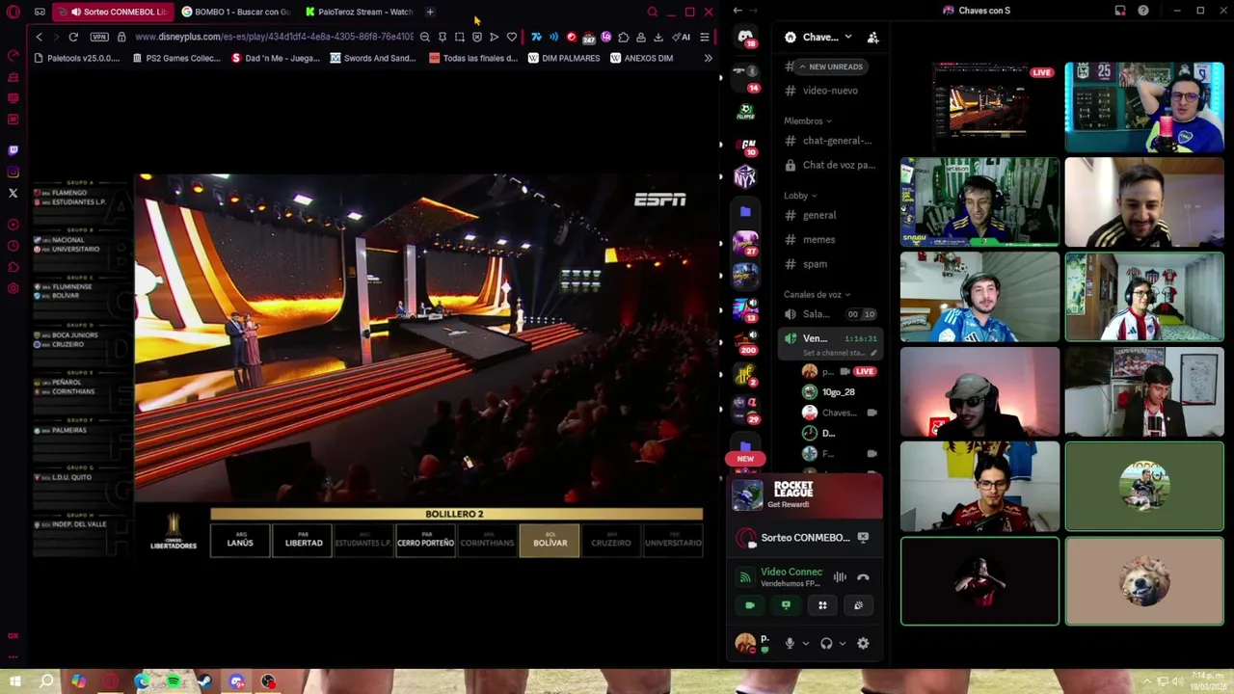The height and width of the screenshot is (694, 1234).
Task: Toggle the browser VPN badge
Action: (x=98, y=37)
